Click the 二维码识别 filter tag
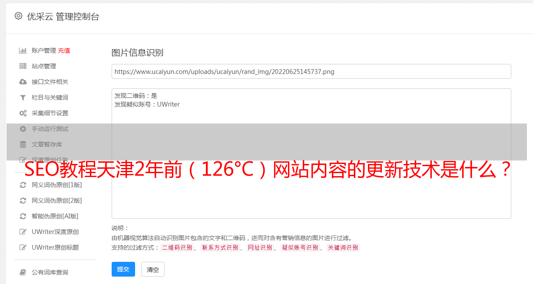Screen dimensions: 533x284 177,247
